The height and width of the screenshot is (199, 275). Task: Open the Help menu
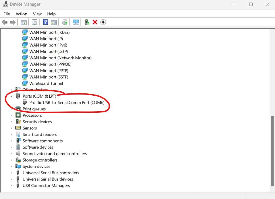pyautogui.click(x=51, y=14)
